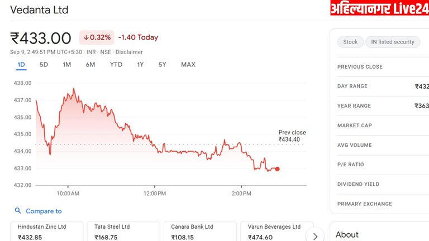This screenshot has height=241, width=429.
Task: Select the 1M chart range
Action: [67, 65]
